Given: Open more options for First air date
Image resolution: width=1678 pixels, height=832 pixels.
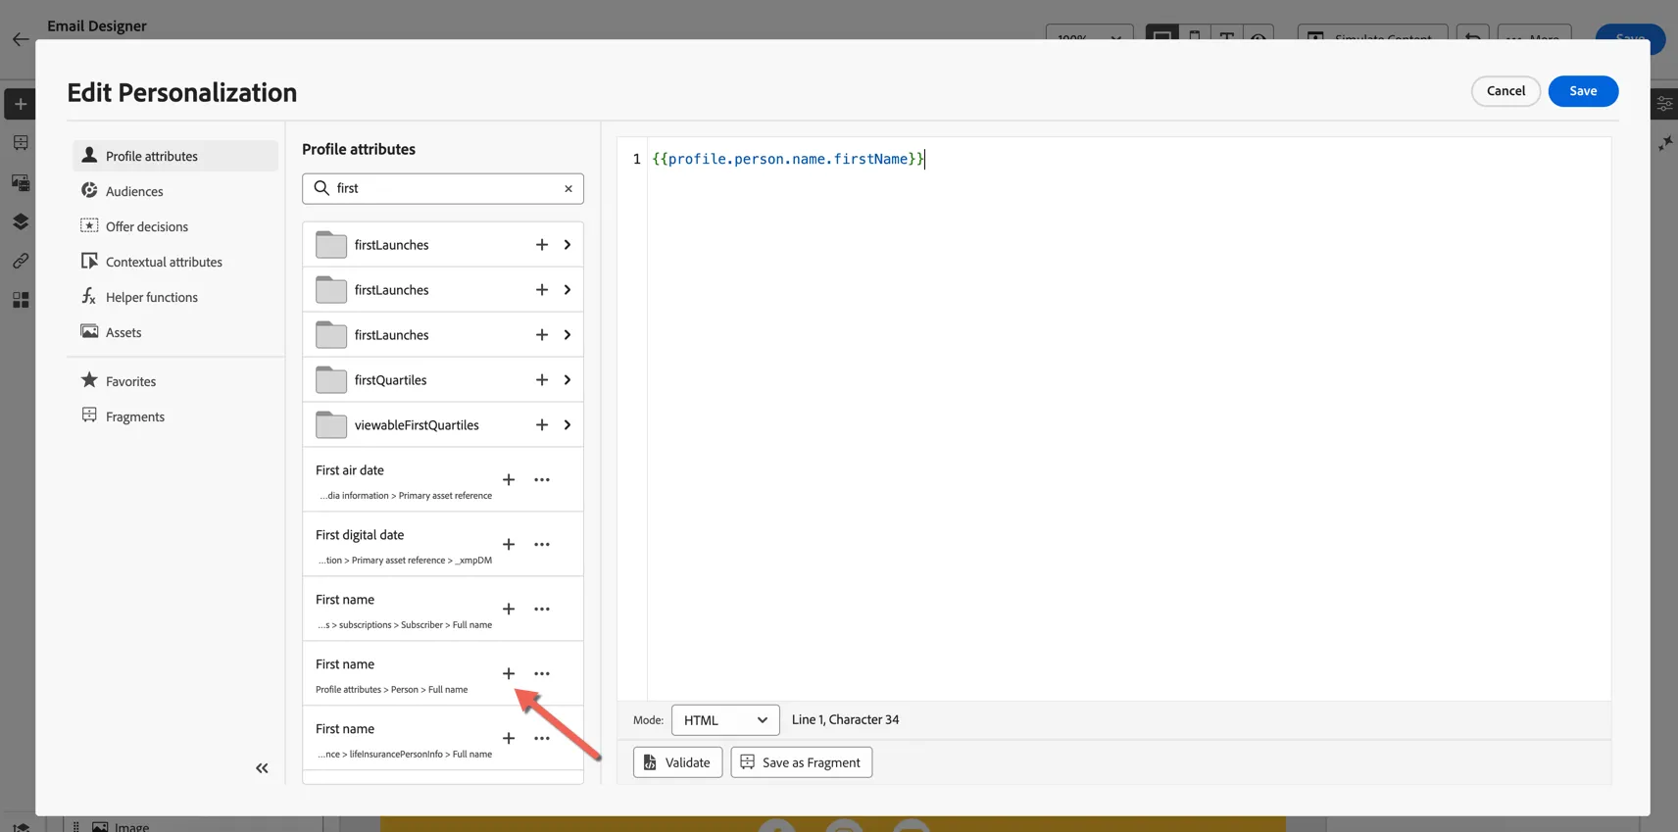Looking at the screenshot, I should 542,480.
